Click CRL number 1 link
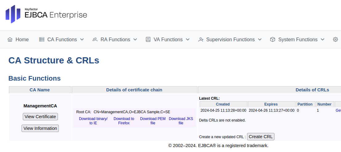The height and width of the screenshot is (152, 341). (x=318, y=110)
